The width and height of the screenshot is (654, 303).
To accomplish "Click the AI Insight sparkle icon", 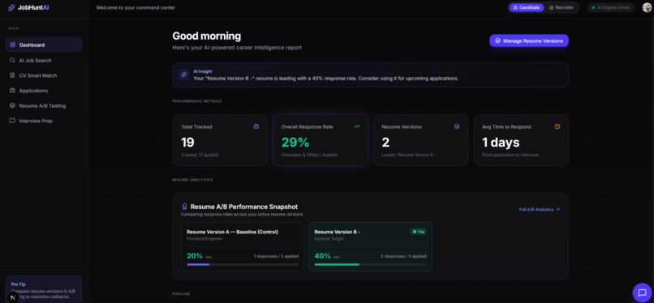I will (x=184, y=75).
